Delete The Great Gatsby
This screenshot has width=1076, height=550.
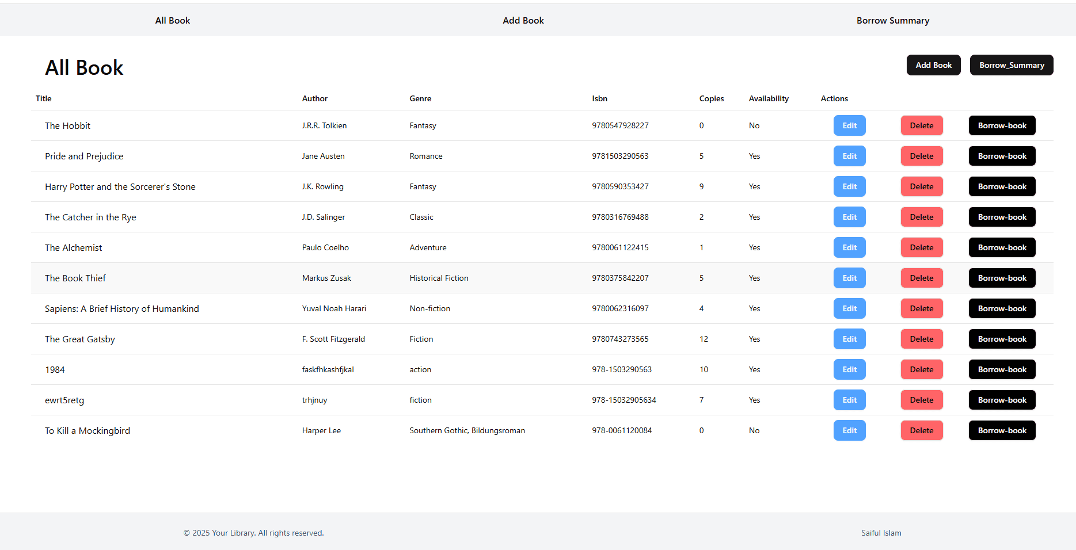point(921,339)
